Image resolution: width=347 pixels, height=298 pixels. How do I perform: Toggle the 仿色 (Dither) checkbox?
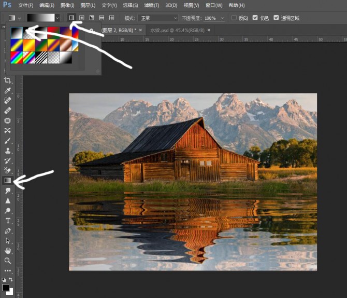coord(255,18)
